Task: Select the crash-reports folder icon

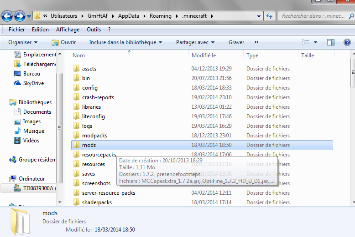Action: click(77, 97)
